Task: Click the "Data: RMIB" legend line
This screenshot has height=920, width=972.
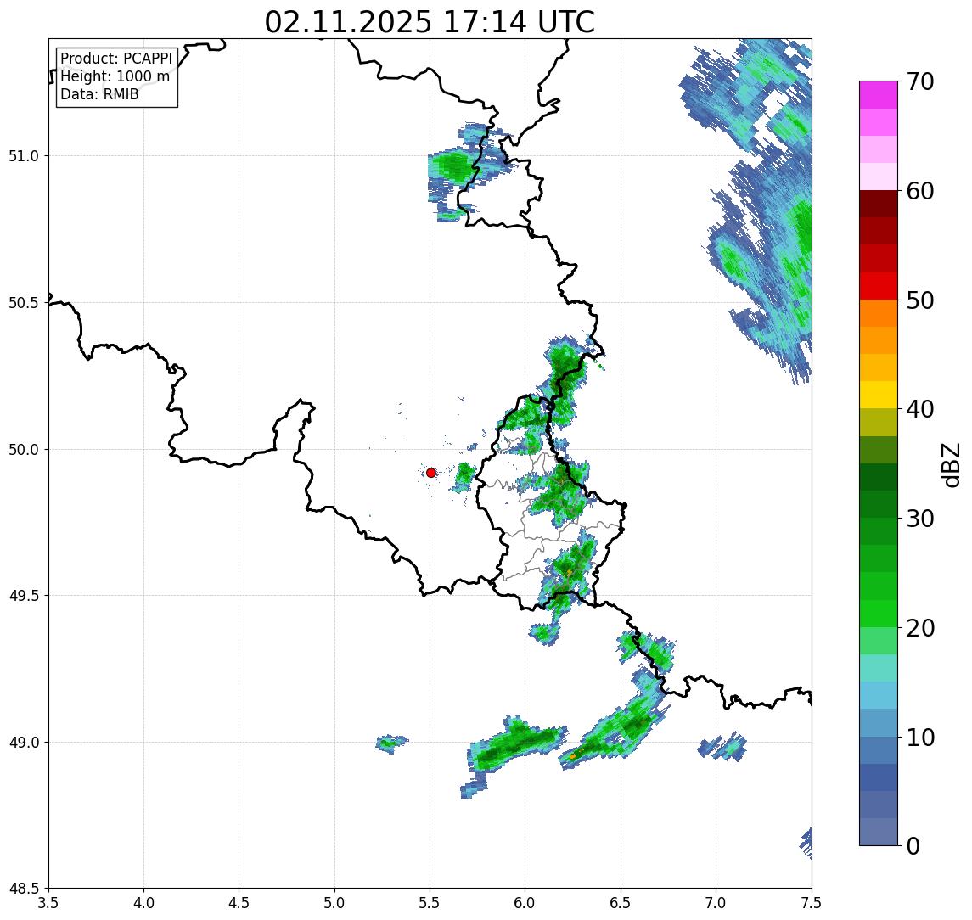Action: click(99, 94)
